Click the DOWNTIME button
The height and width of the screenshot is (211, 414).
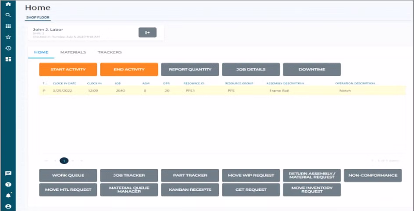pos(312,69)
